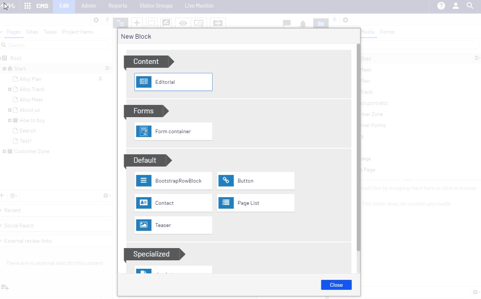Open the Visitor Groups menu
The image size is (481, 299).
point(156,6)
